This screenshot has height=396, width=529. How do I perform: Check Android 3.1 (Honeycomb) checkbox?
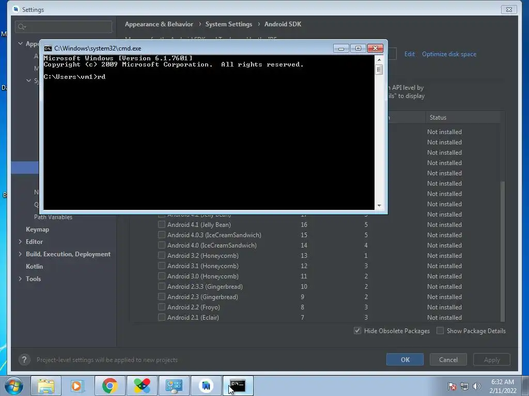pyautogui.click(x=162, y=266)
